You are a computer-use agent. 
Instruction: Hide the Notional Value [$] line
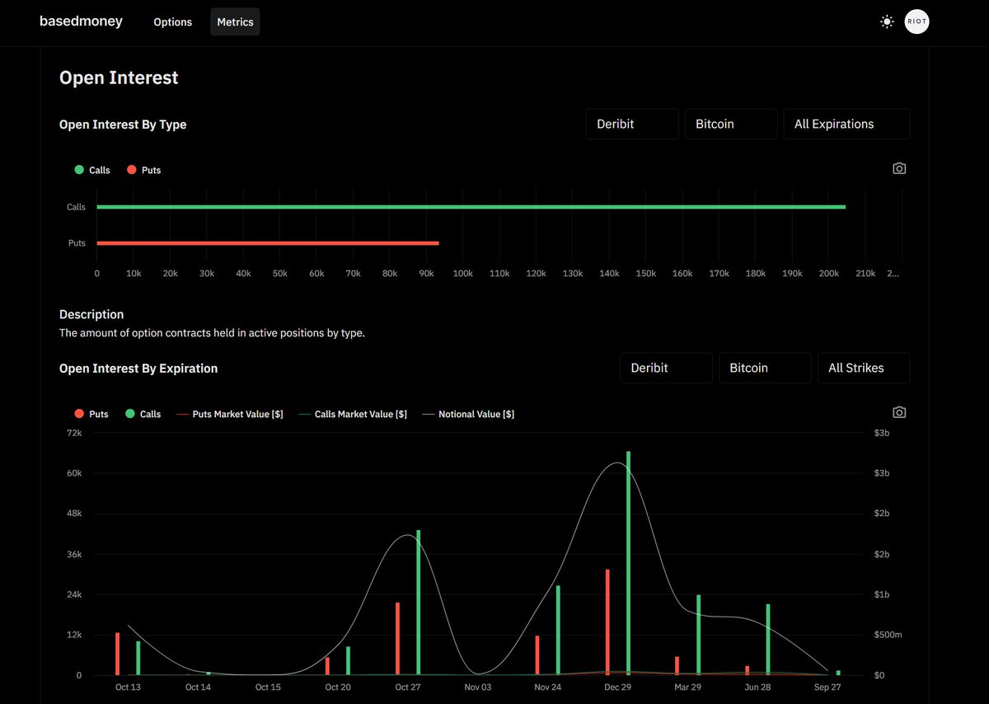[468, 414]
